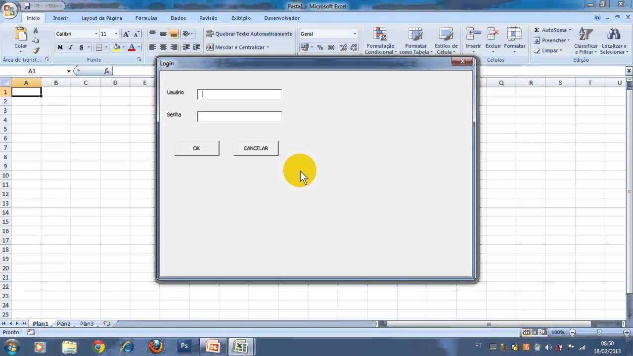
Task: Switch to Normal view in status bar
Action: [x=527, y=333]
